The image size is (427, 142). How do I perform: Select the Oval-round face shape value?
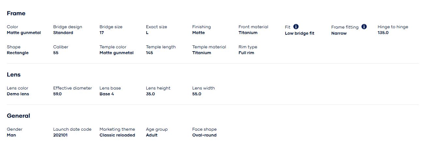(x=204, y=135)
